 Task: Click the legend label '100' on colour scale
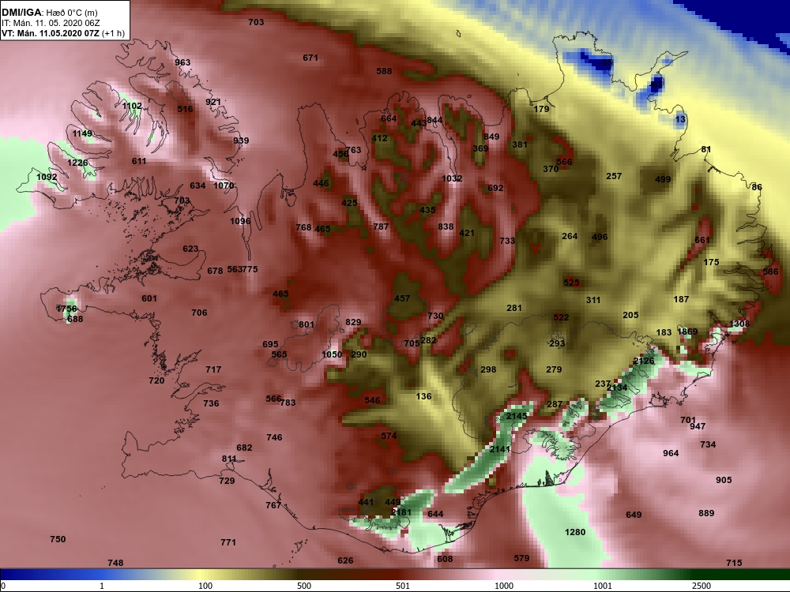tap(205, 586)
